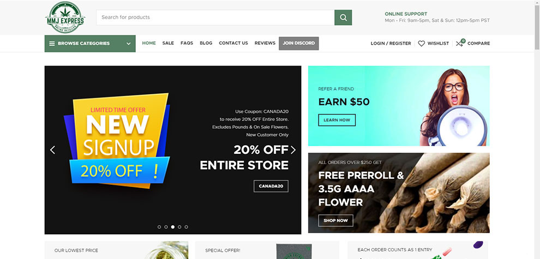Image resolution: width=540 pixels, height=259 pixels.
Task: Click the Search for products field
Action: (x=215, y=17)
